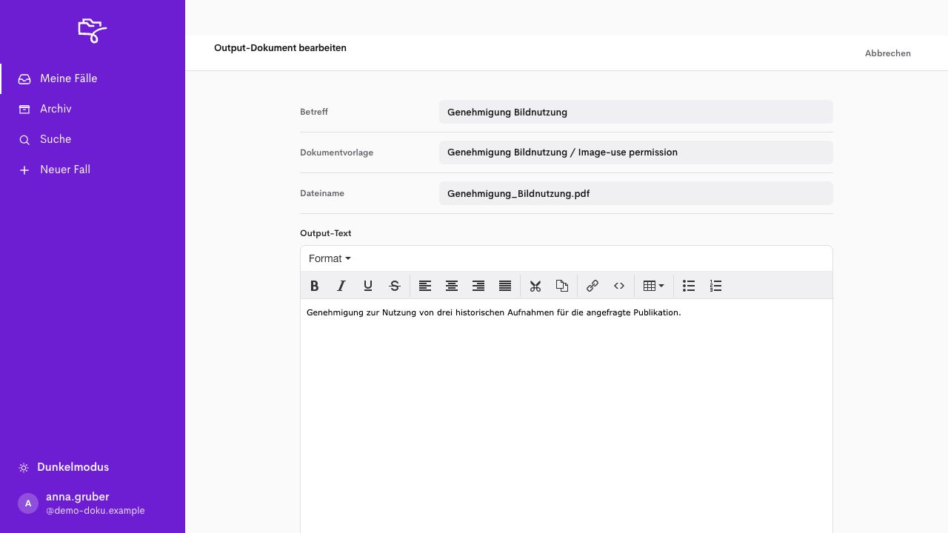
Task: Open the anna.gruber user avatar
Action: pyautogui.click(x=28, y=503)
